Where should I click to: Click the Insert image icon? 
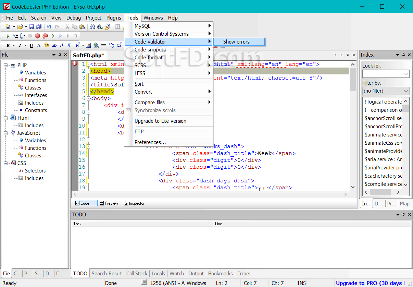coord(88,45)
